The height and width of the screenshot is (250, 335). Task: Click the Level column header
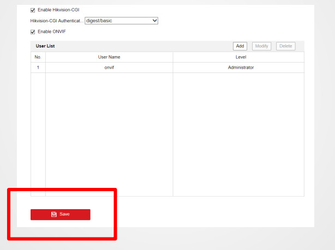(x=241, y=57)
